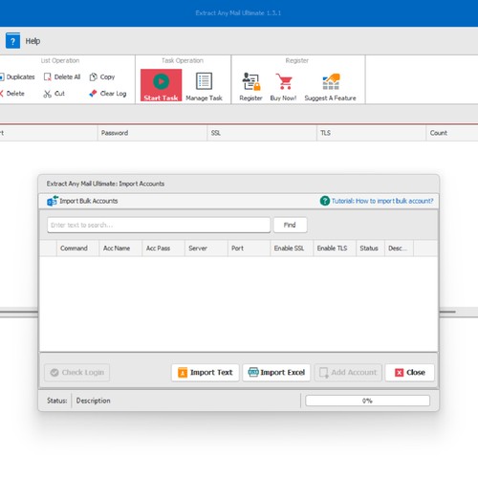Click the Count column header
The height and width of the screenshot is (478, 478).
[452, 133]
